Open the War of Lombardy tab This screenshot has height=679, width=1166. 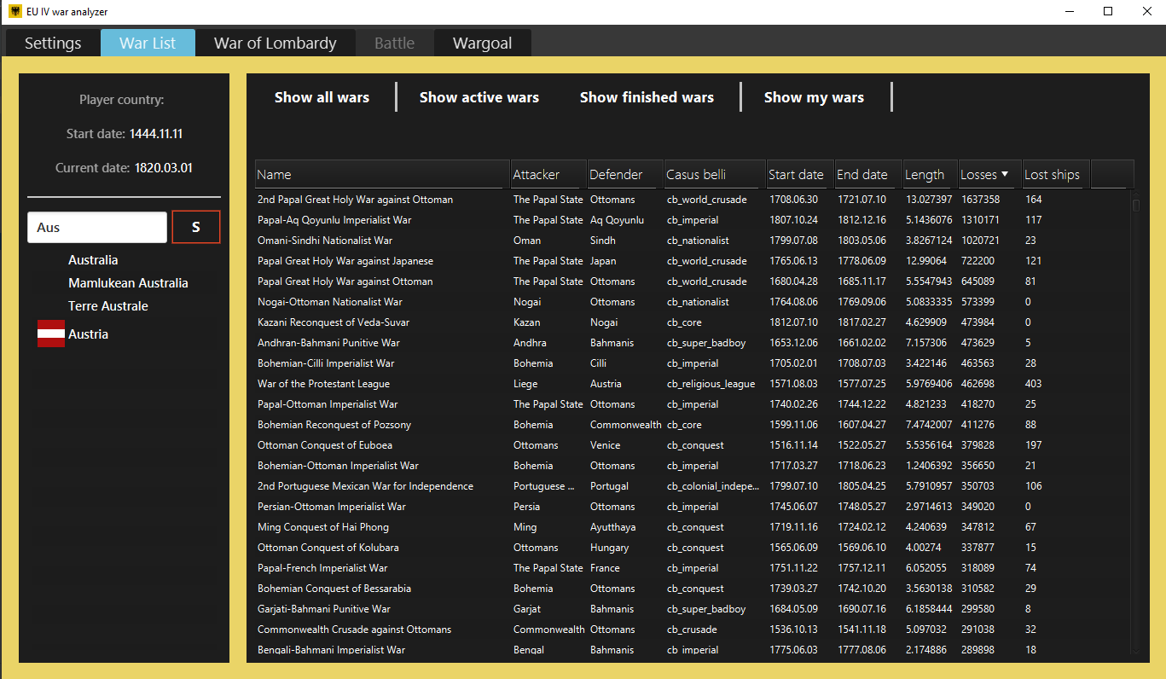(x=276, y=43)
